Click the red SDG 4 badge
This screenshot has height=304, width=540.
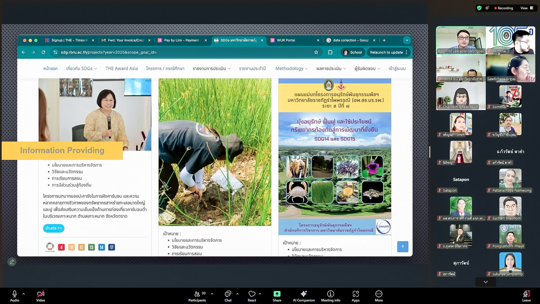click(61, 247)
